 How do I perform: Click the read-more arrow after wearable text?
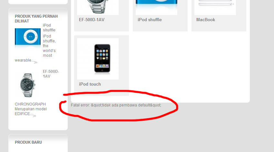click(x=36, y=62)
